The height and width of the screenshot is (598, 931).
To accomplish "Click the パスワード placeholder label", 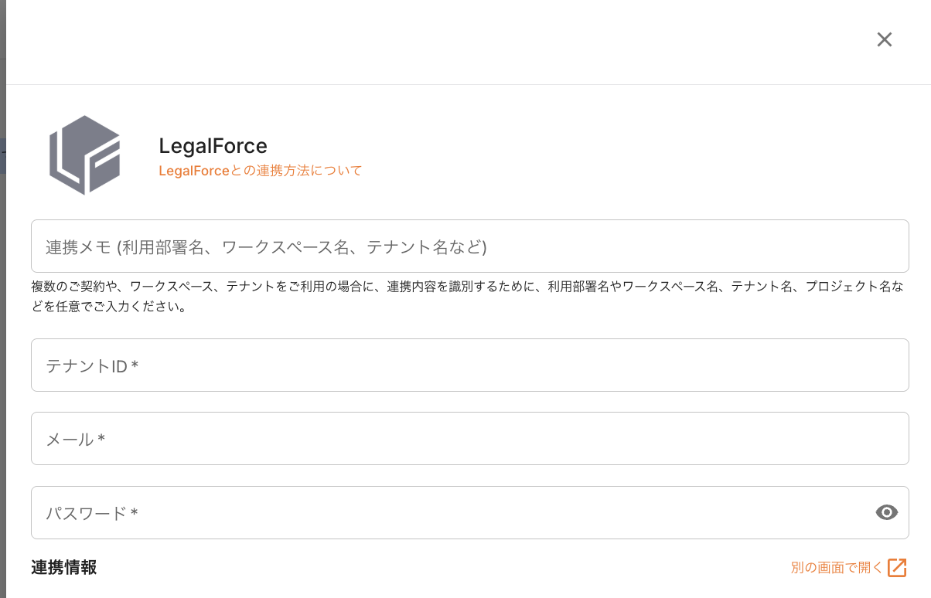I will coord(86,513).
